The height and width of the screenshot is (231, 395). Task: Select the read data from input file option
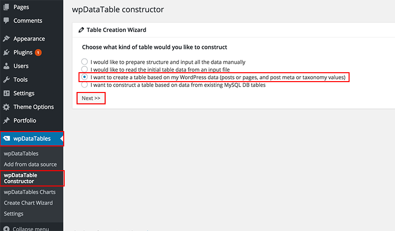click(84, 69)
